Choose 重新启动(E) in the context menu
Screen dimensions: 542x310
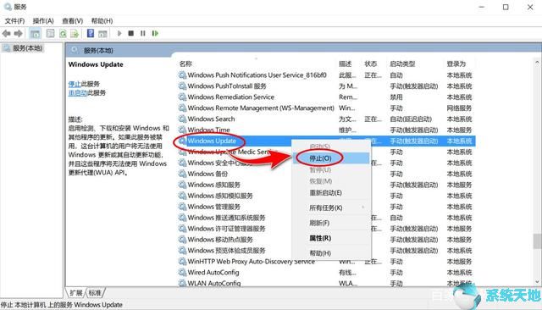(331, 193)
